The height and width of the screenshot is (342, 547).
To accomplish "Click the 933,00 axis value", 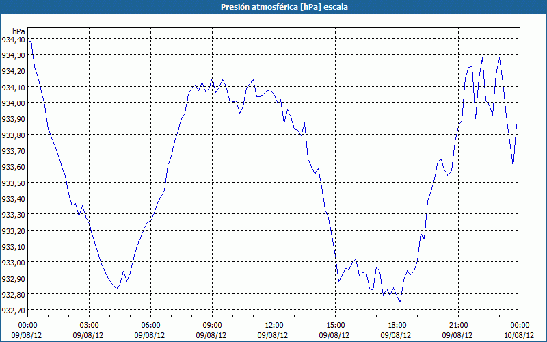I will [x=13, y=262].
